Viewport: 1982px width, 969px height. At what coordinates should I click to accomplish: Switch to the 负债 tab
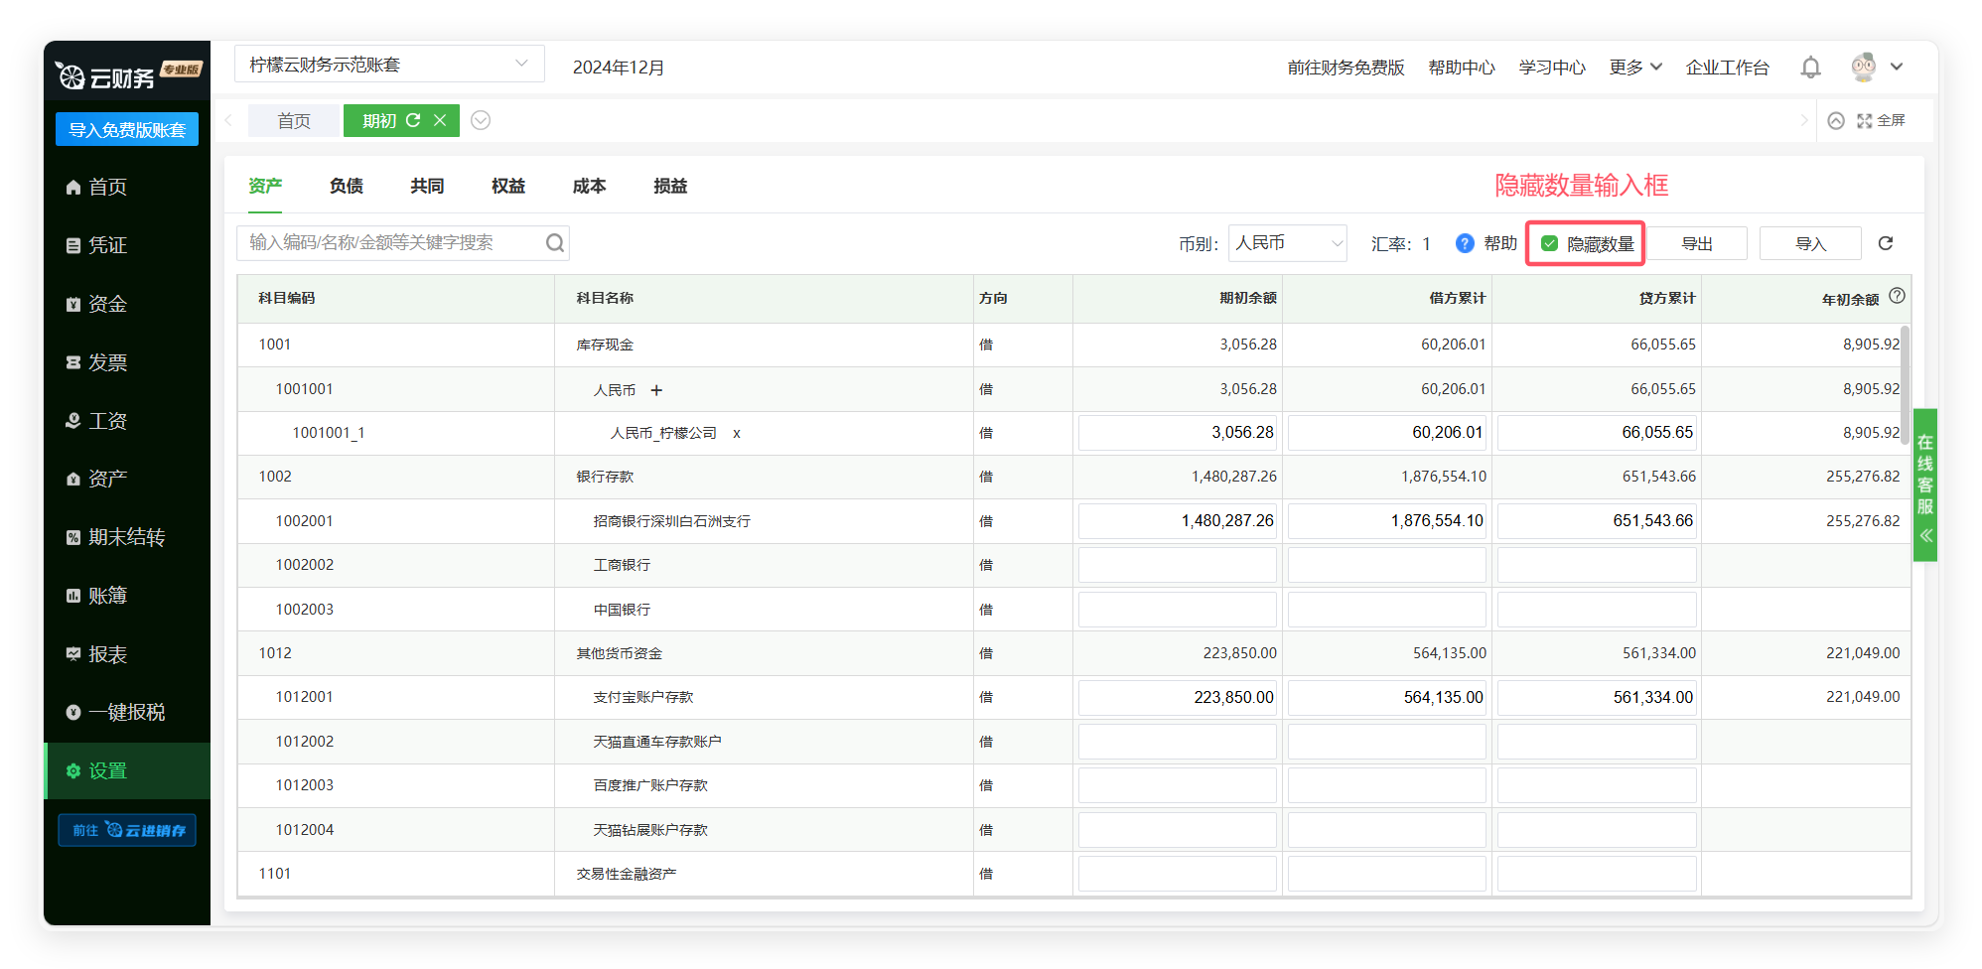click(x=347, y=186)
